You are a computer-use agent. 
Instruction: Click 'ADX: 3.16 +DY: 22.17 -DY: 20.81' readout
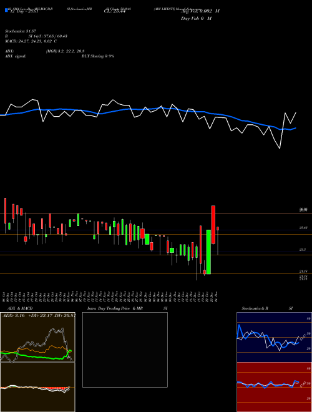point(39,315)
